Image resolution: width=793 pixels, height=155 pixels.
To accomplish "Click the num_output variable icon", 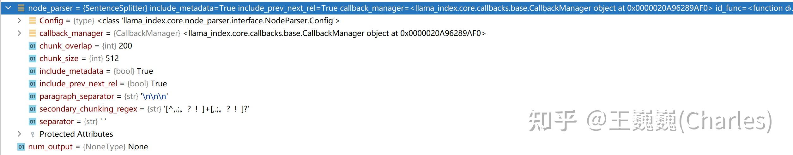I will (21, 147).
